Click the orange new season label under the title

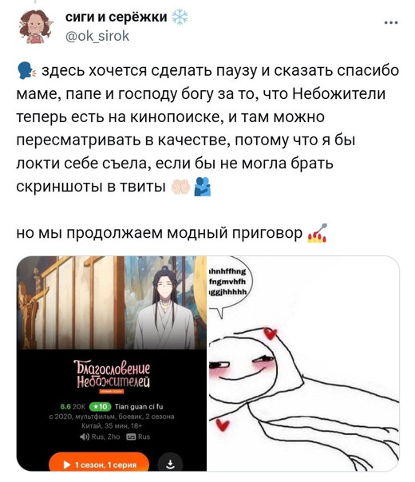[111, 391]
